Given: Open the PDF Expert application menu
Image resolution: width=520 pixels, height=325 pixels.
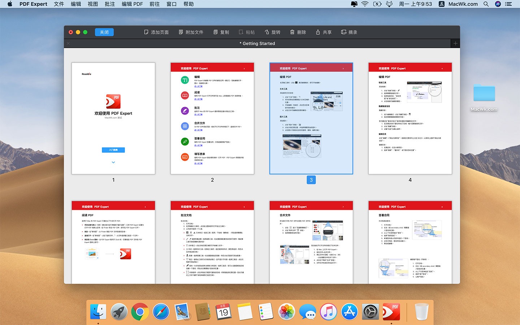Looking at the screenshot, I should [x=33, y=4].
